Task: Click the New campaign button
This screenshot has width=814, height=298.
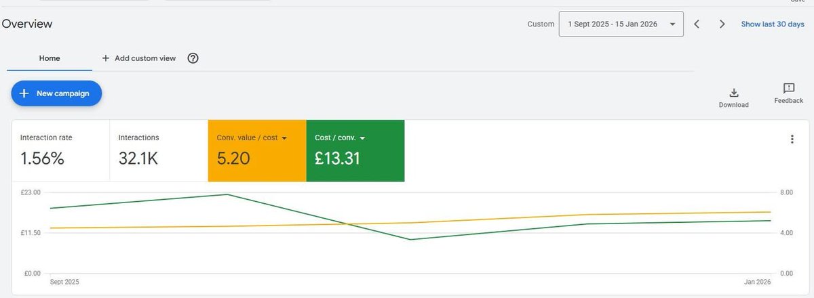Action: coord(56,93)
